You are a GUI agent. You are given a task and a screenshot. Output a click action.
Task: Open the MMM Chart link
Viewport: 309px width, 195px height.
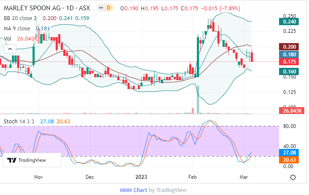(x=133, y=190)
